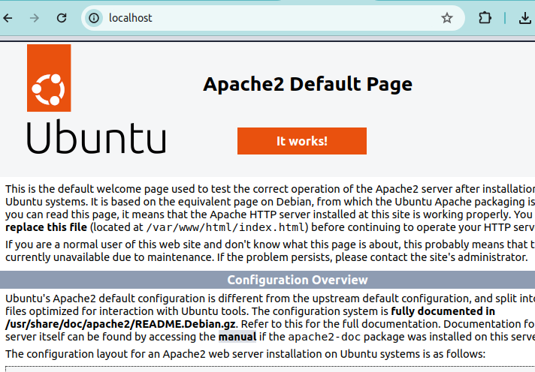Focus the address bar showing localhost
This screenshot has width=535, height=372.
273,18
